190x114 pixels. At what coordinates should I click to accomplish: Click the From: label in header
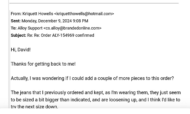click(16, 14)
